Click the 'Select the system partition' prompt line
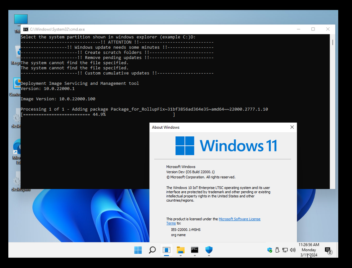Viewport: 352px width, 268px height. click(x=108, y=37)
